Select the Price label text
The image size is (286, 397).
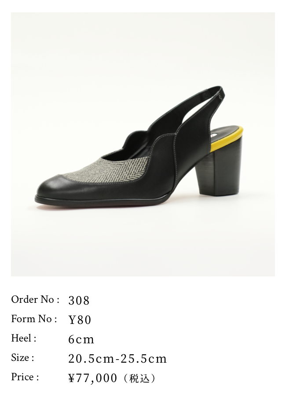tap(25, 377)
